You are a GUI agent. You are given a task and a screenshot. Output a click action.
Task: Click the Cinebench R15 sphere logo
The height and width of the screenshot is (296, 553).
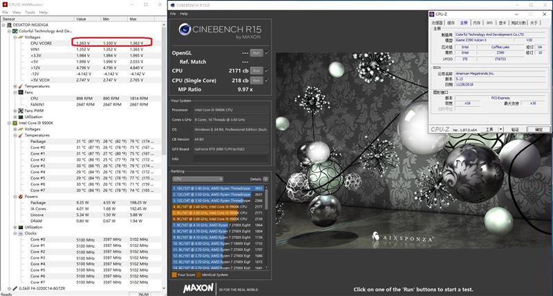[x=185, y=29]
